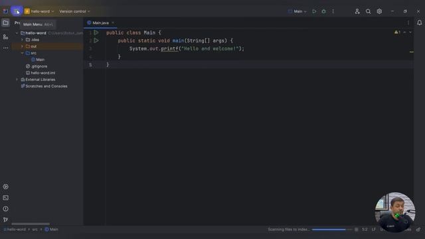Screen dimensions: 425x239
Task: Click the indexing progress bar
Action: point(331,230)
